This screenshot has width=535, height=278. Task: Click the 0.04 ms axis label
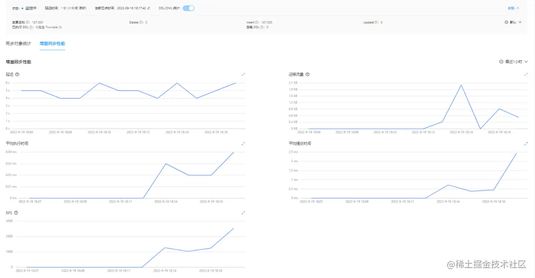[11, 152]
